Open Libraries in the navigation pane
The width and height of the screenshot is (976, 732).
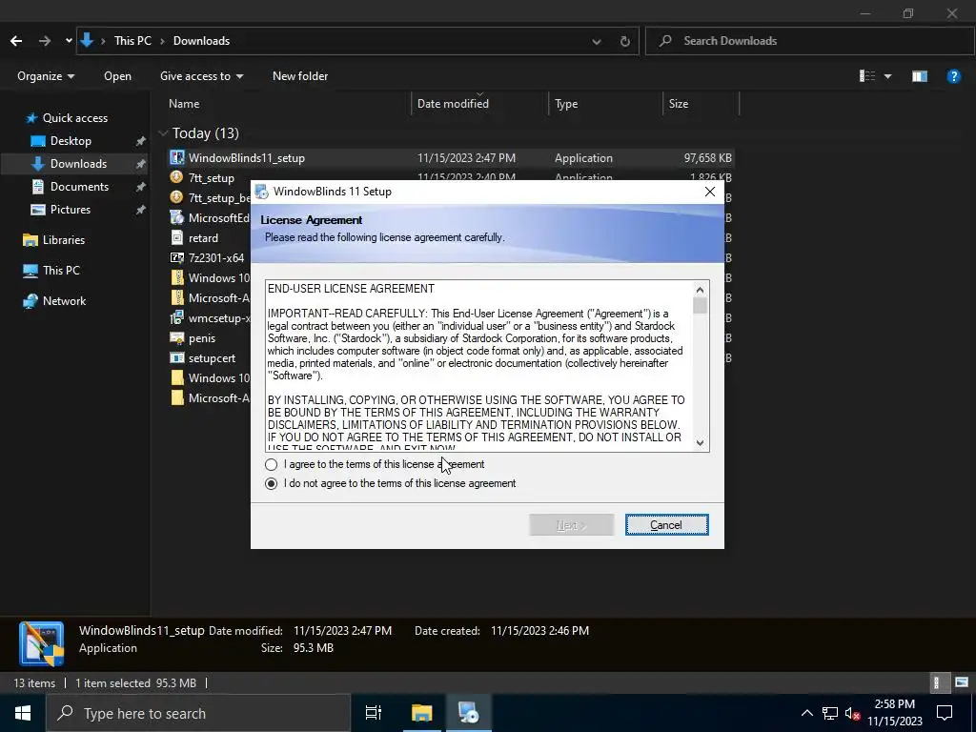(x=64, y=239)
